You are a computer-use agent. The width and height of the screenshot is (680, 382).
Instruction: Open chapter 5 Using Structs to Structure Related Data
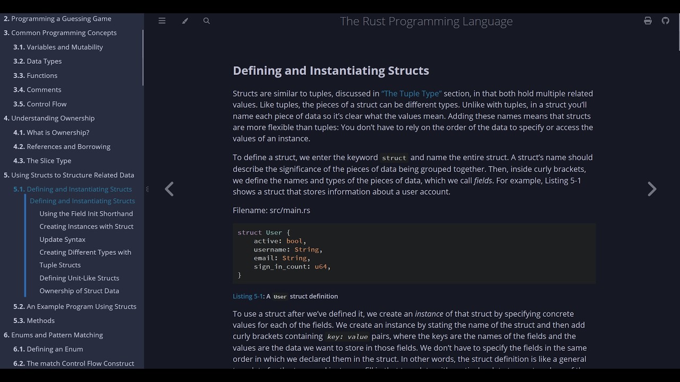[69, 175]
